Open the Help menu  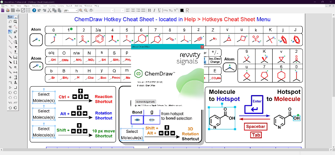coord(97,6)
